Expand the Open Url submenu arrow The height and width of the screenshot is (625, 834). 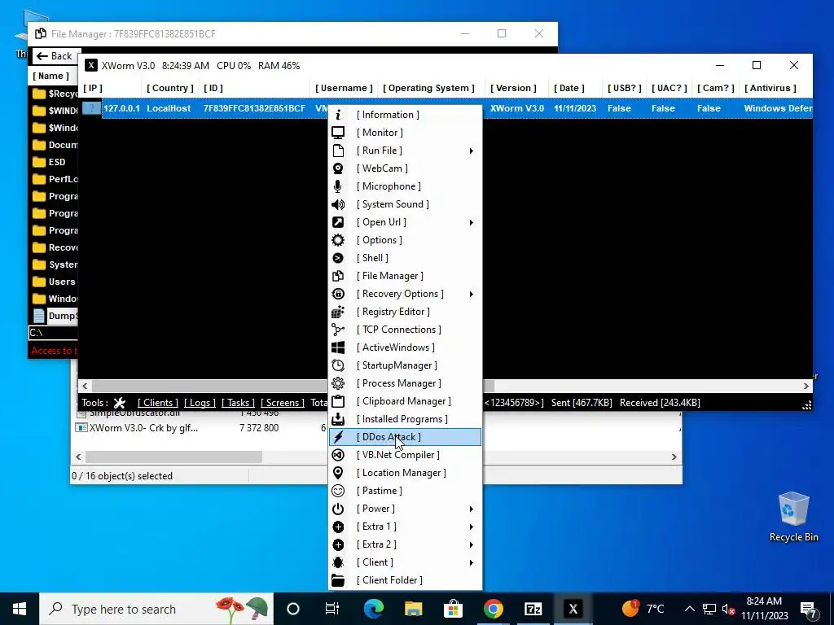coord(472,223)
